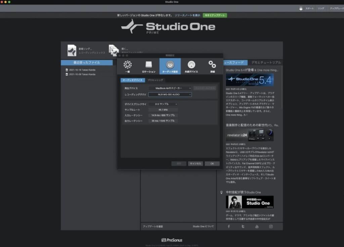Image resolution: width=344 pixels, height=247 pixels.
Task: Open the Studio One 5.4 news banner
Action: 250,80
